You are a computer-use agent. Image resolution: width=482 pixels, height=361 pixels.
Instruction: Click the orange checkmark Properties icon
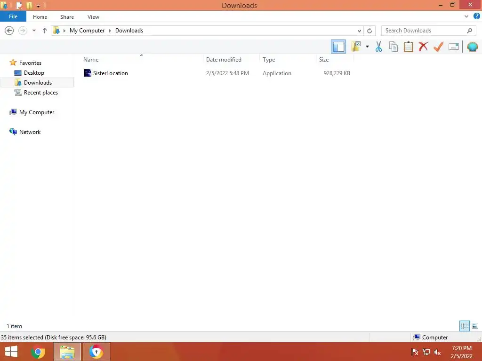click(x=438, y=47)
